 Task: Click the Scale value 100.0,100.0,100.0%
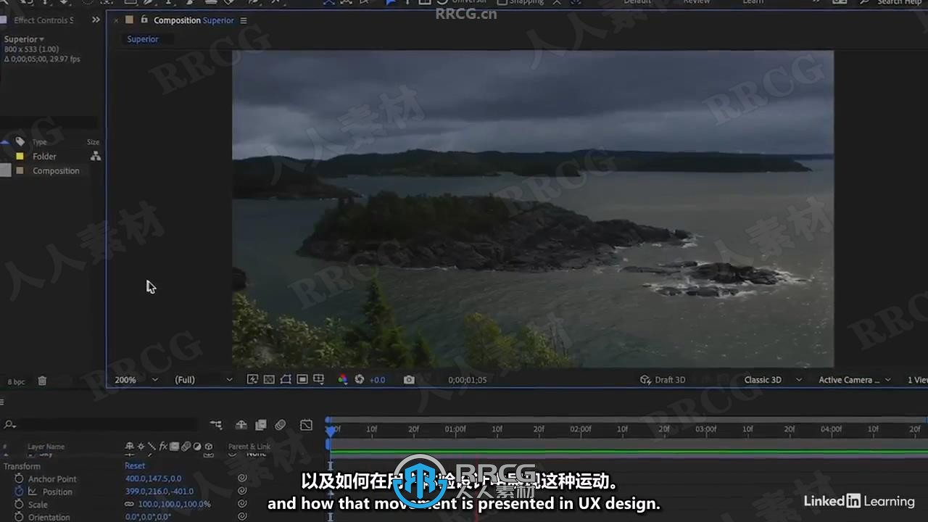pyautogui.click(x=174, y=504)
